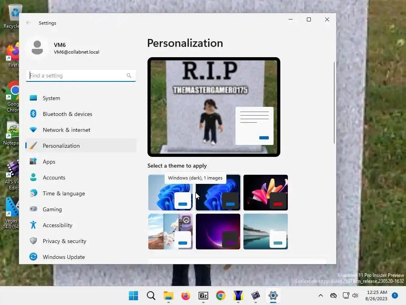Open Bluetooth & devices settings
The width and height of the screenshot is (406, 305).
point(81,114)
